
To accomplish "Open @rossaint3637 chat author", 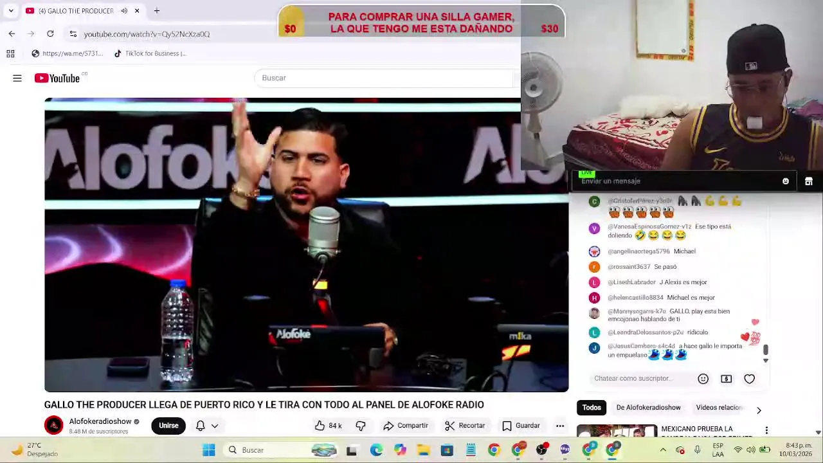I will pyautogui.click(x=629, y=267).
